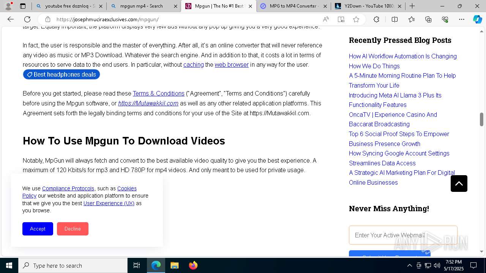Open the Extensions puzzle icon

376,19
